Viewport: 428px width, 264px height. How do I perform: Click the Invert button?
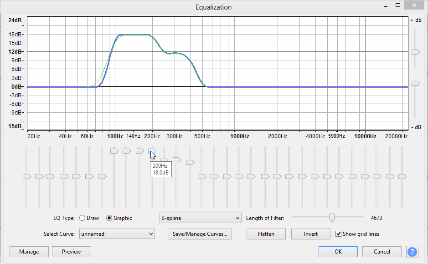pos(311,234)
